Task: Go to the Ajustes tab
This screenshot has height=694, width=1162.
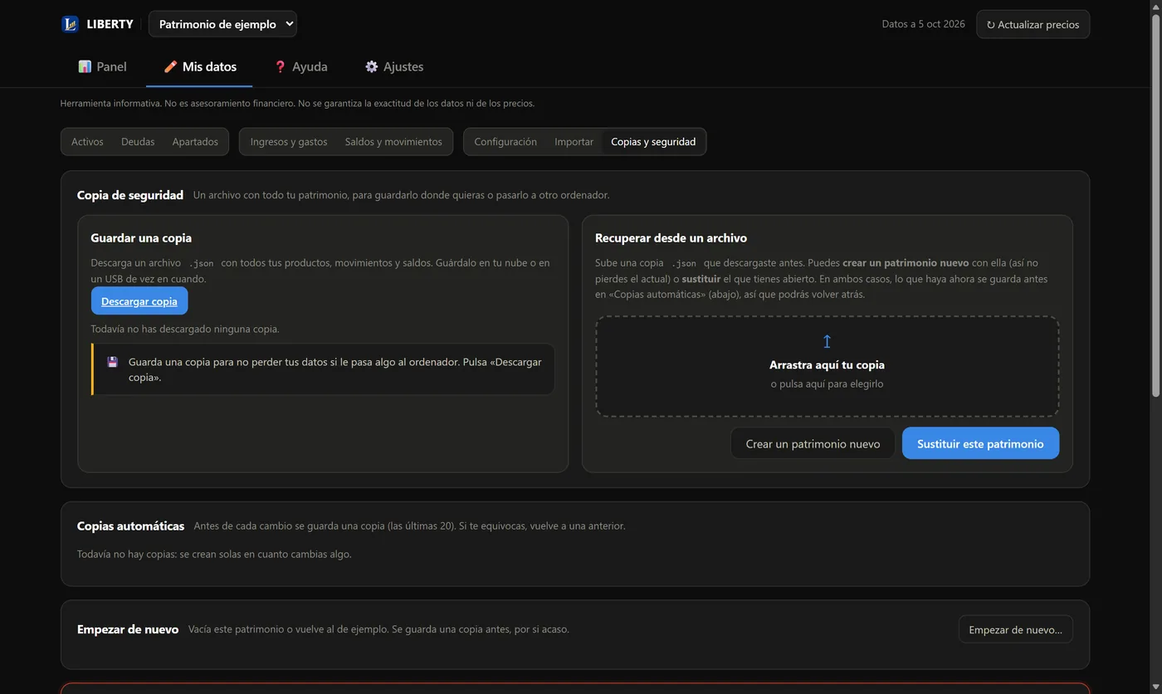Action: pos(394,66)
